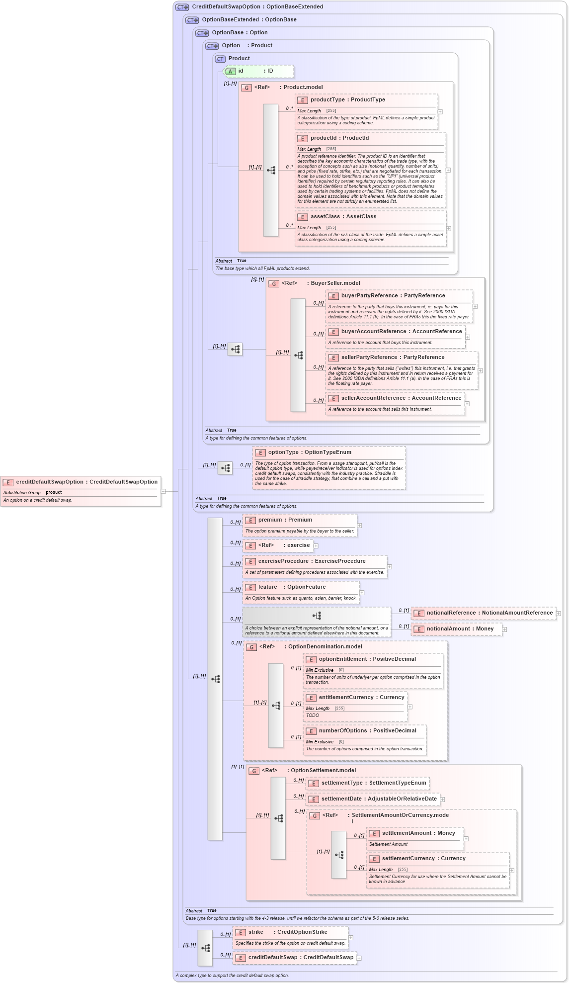
Task: Expand the notionalAmount Money element
Action: pyautogui.click(x=504, y=629)
